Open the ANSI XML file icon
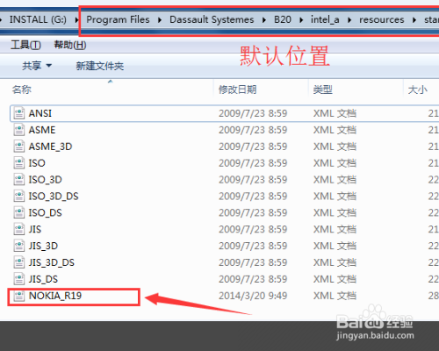439x351 pixels. [19, 113]
